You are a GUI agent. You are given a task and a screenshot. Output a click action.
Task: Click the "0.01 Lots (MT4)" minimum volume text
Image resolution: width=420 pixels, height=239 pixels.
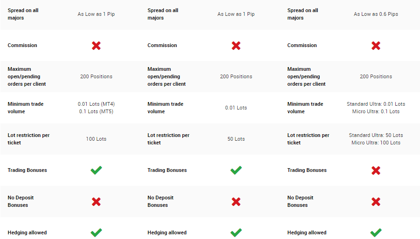(96, 104)
